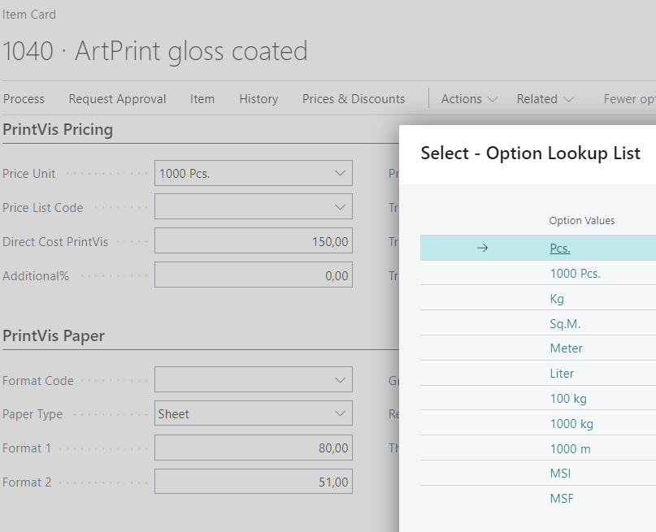656x532 pixels.
Task: Select the 100 kg option
Action: tap(568, 399)
